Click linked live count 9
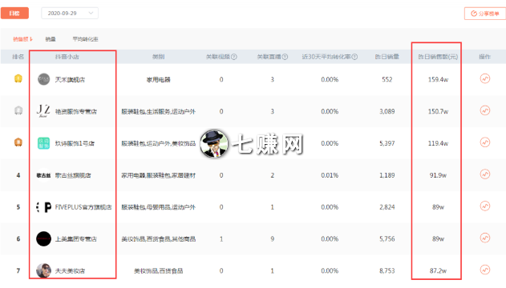The height and width of the screenshot is (288, 506). tap(272, 238)
